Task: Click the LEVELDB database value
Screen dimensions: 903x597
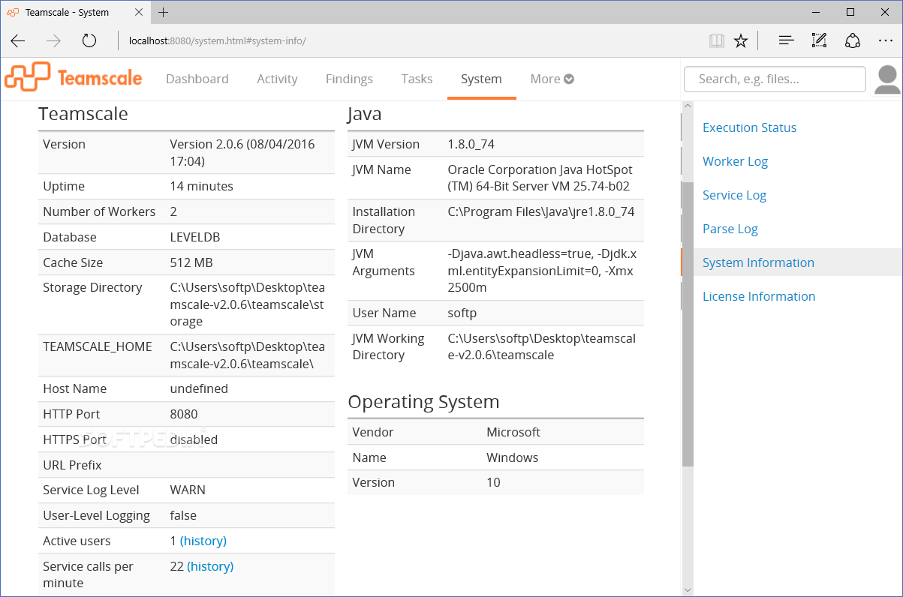Action: [195, 237]
